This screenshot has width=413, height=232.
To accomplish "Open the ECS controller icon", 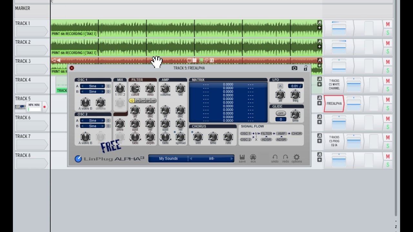I will coord(253,158).
